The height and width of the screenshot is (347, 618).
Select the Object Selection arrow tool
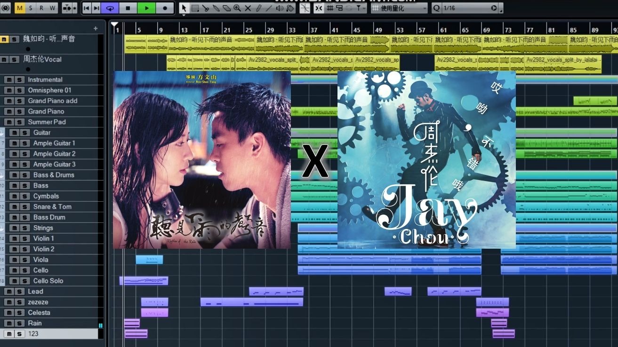pyautogui.click(x=184, y=8)
